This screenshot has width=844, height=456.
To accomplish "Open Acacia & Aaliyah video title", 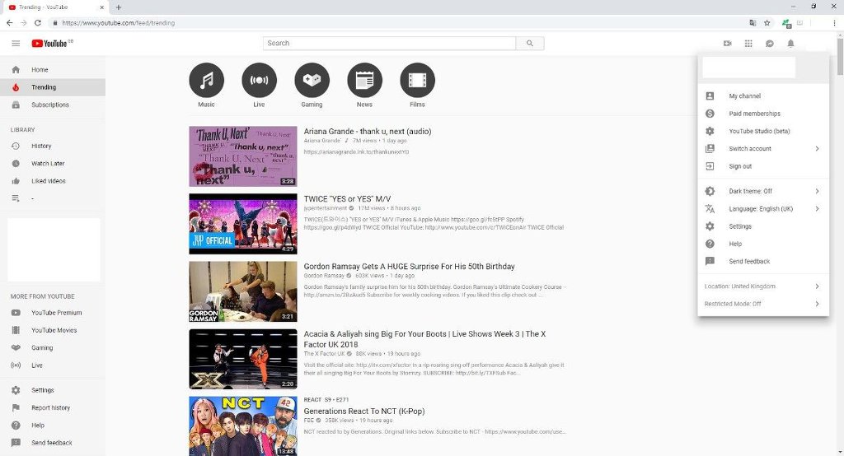I will 424,339.
